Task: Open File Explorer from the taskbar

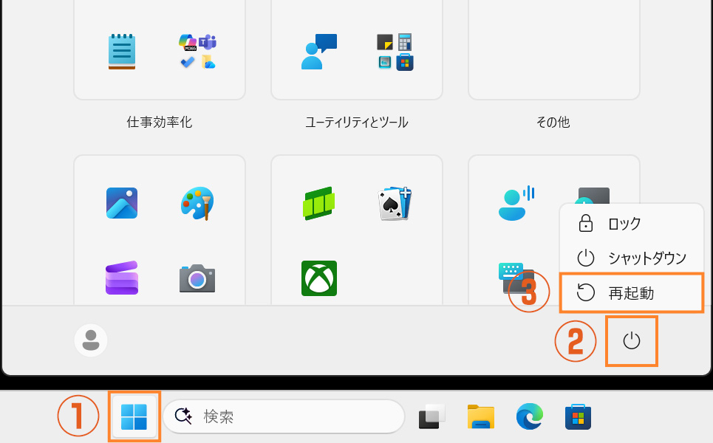Action: [481, 416]
